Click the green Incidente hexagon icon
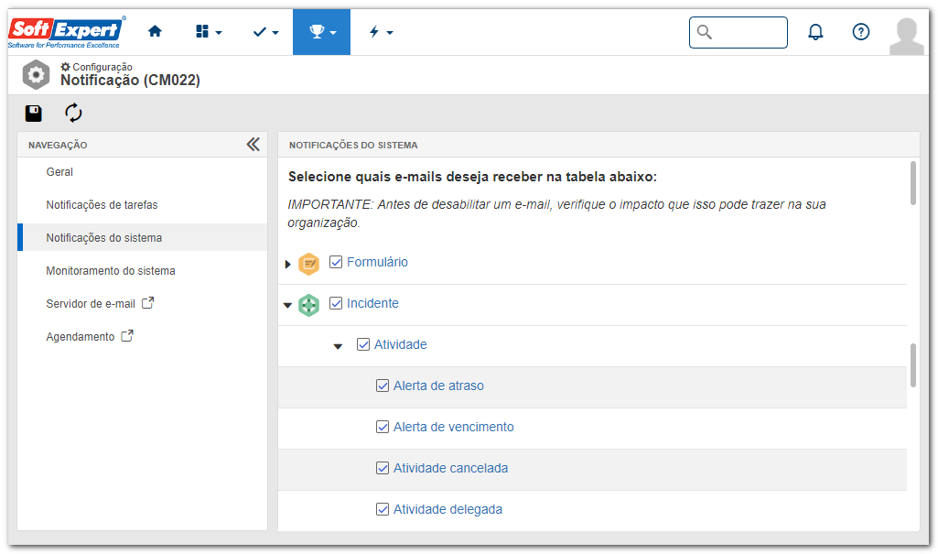This screenshot has width=938, height=554. coord(308,305)
